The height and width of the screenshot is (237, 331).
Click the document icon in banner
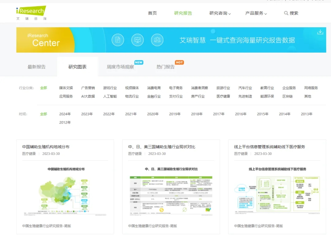tap(118, 40)
